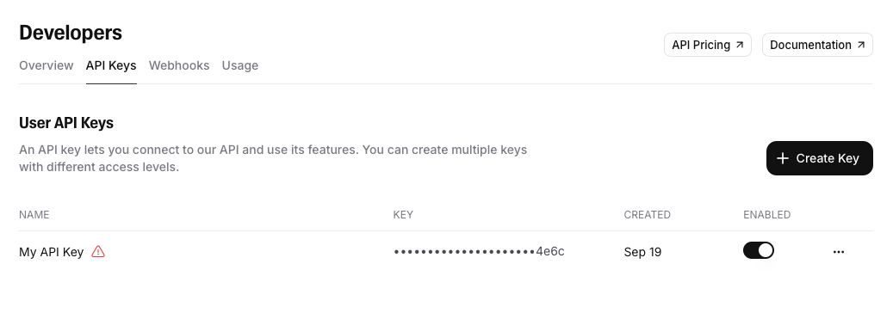Image resolution: width=893 pixels, height=313 pixels.
Task: Open the Usage tab
Action: point(239,65)
